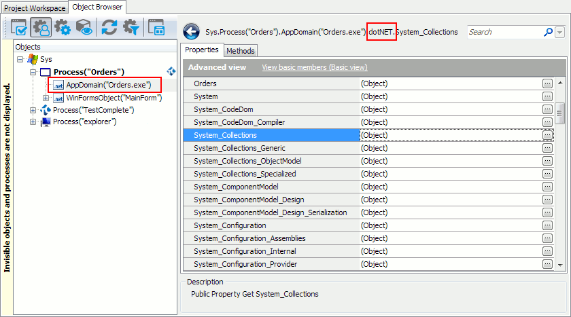Screen dimensions: 571x317
Task: Click the window layout icon in the toolbar
Action: 157,28
